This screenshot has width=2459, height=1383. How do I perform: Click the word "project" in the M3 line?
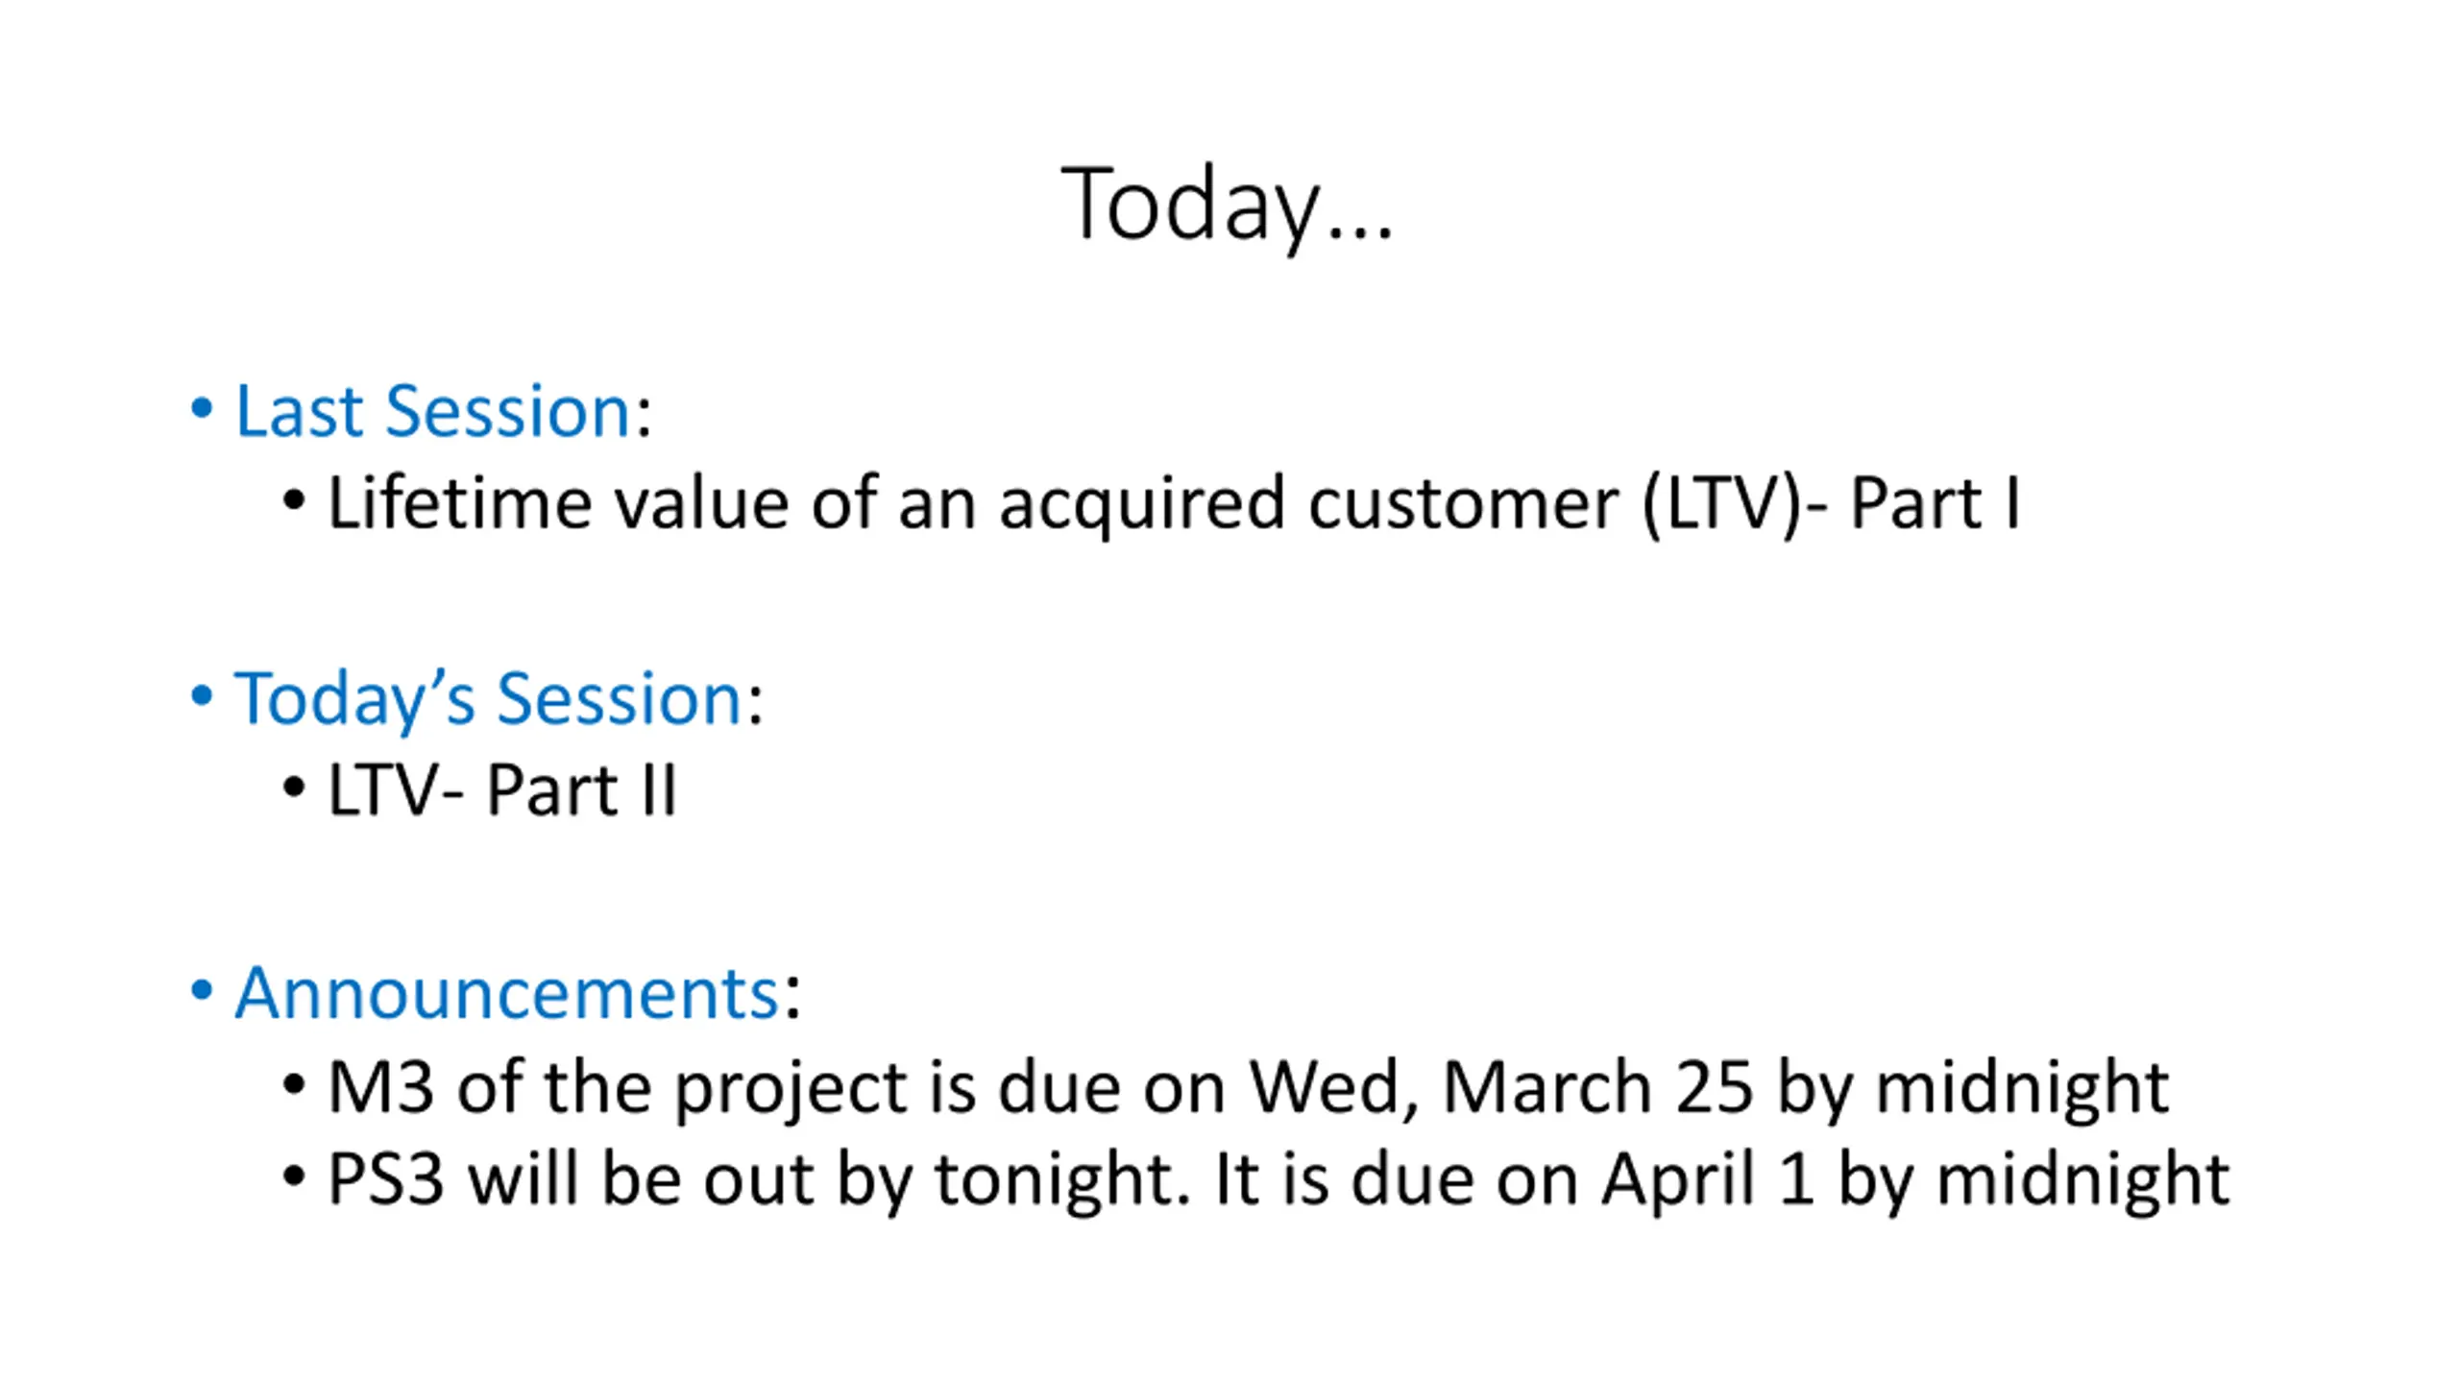(x=791, y=1089)
